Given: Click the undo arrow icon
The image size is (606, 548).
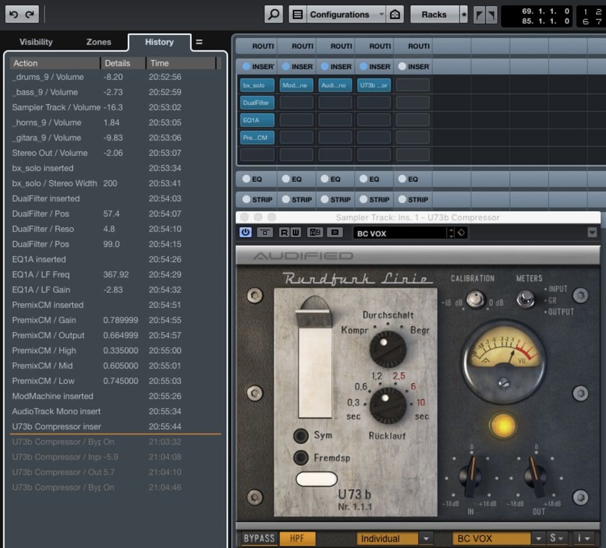Looking at the screenshot, I should coord(14,15).
